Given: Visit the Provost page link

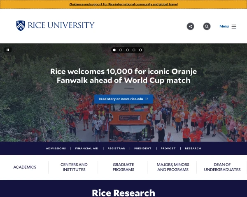Looking at the screenshot, I should point(168,148).
